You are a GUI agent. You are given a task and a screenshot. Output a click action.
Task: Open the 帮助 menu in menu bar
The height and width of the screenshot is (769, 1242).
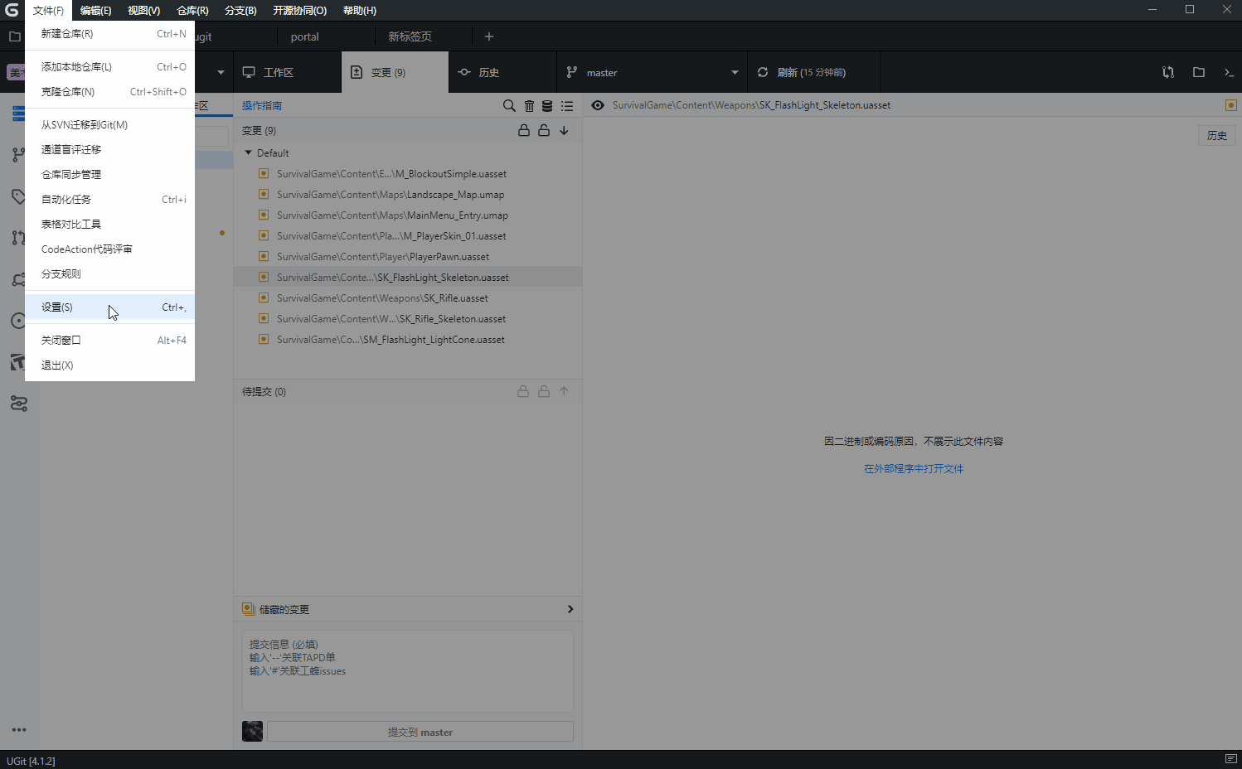pos(359,10)
